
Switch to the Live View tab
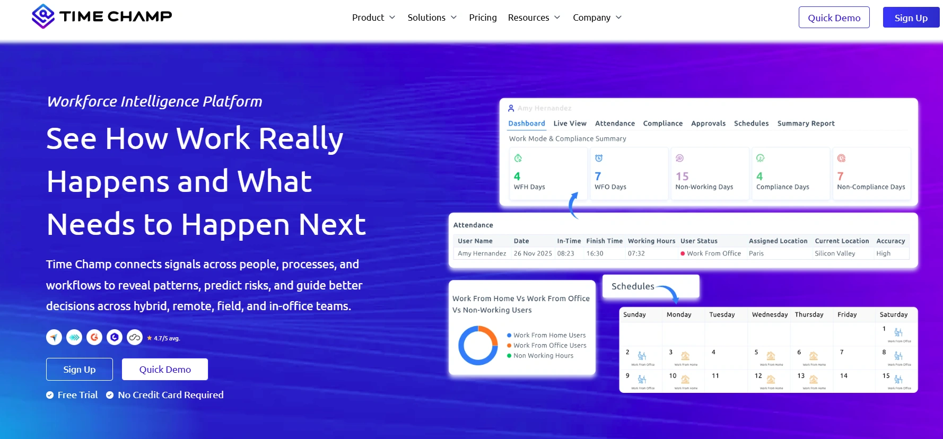click(x=570, y=124)
